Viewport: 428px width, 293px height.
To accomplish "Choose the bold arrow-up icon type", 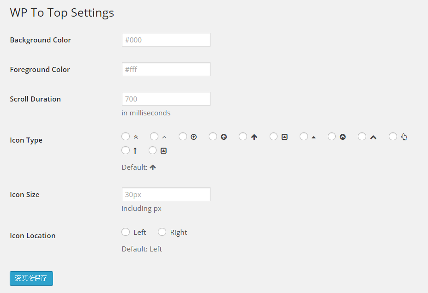I will (x=243, y=137).
